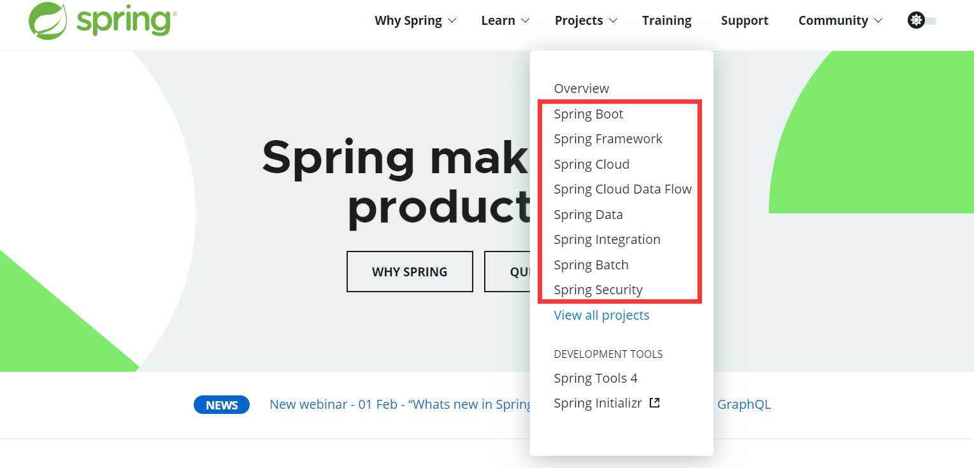Open Spring Framework project
The height and width of the screenshot is (468, 974).
coord(608,139)
